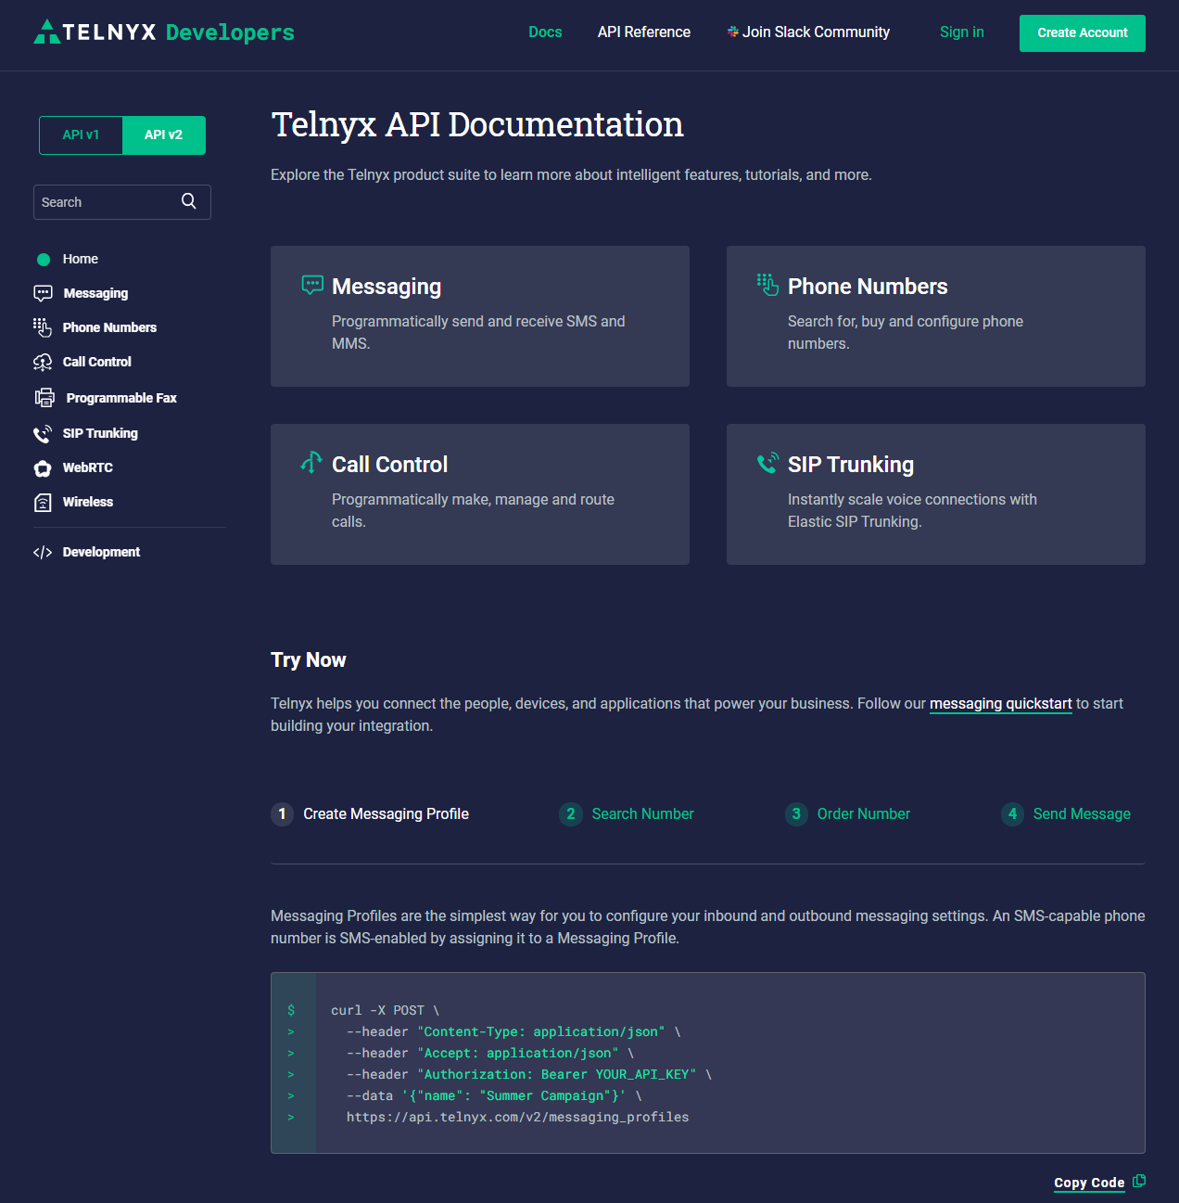
Task: Click the search magnifier icon
Action: [189, 201]
